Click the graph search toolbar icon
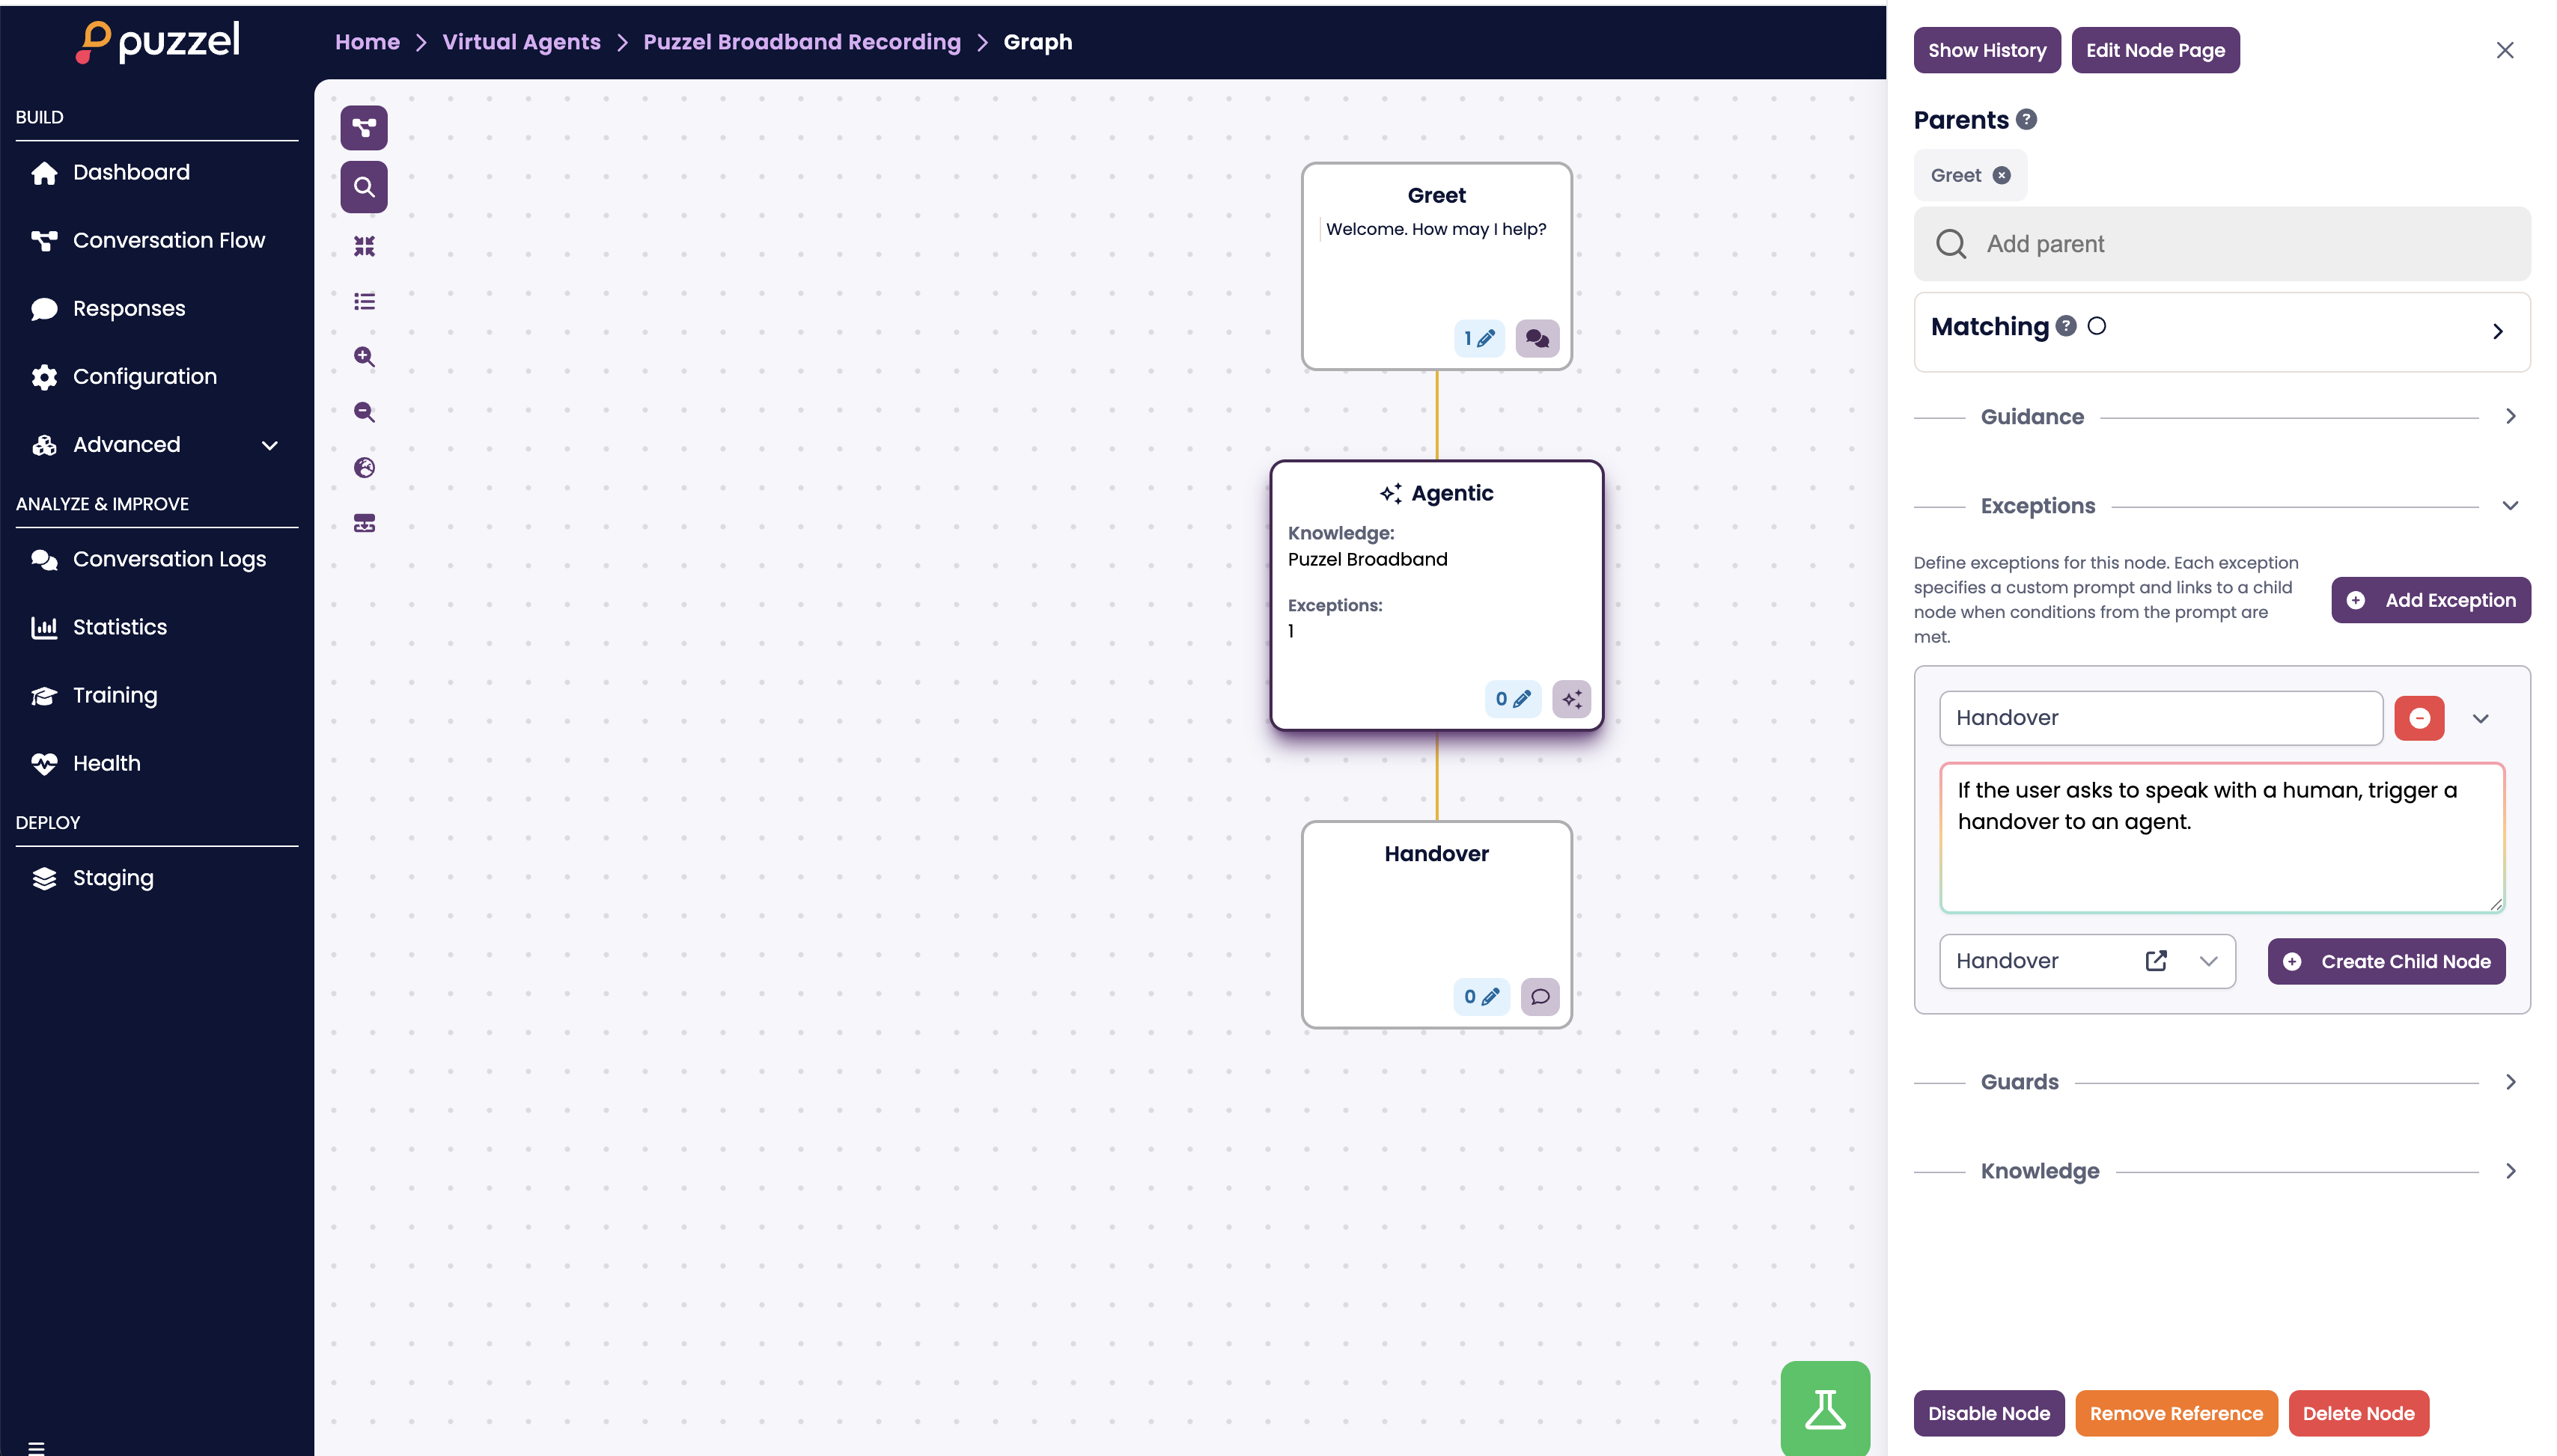Screen dimensions: 2557x1456 [364, 187]
